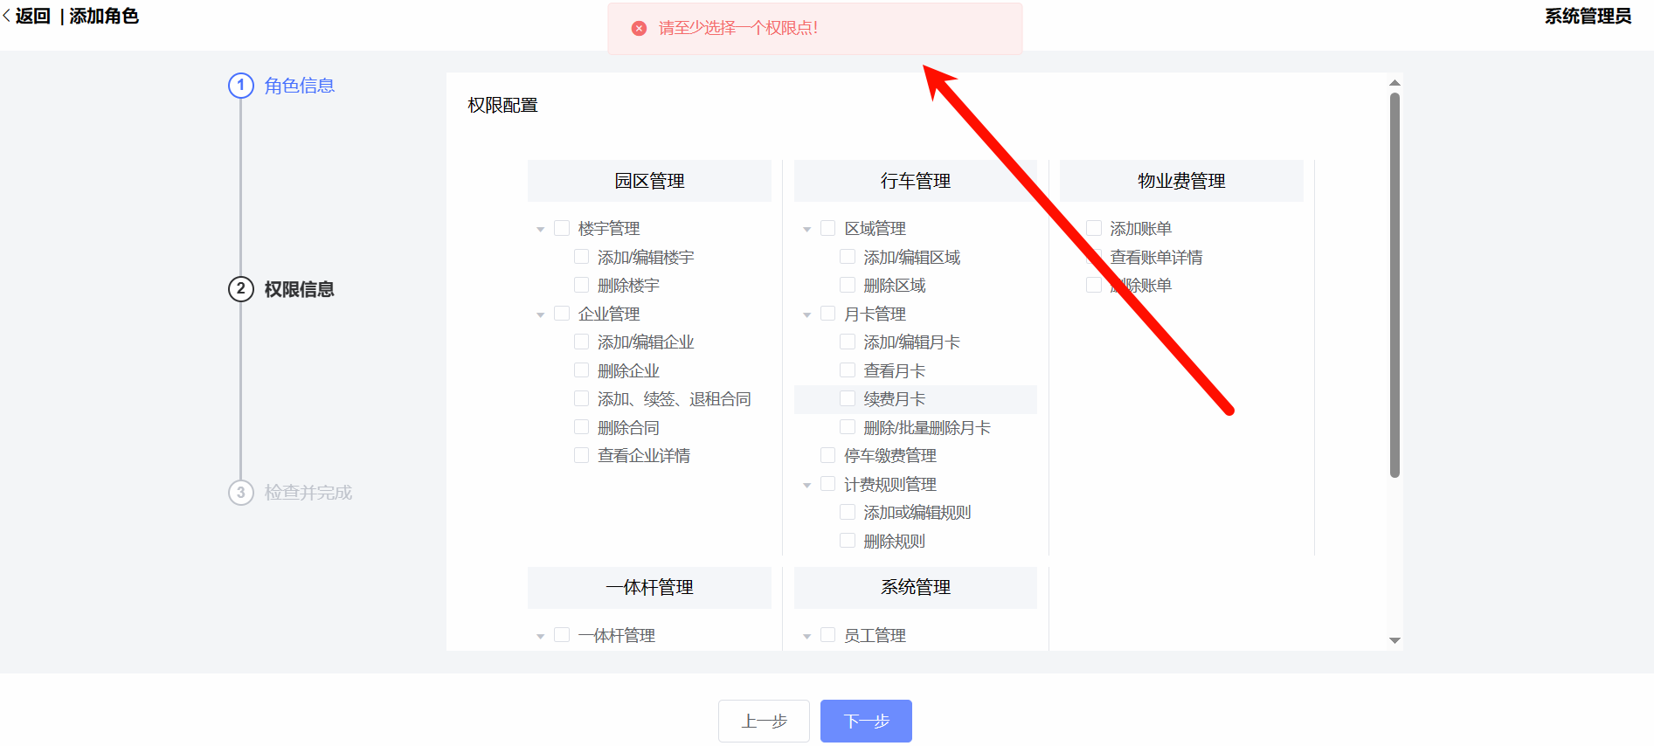1654x746 pixels.
Task: Tick the 添加账单 checkbox
Action: 1094,228
